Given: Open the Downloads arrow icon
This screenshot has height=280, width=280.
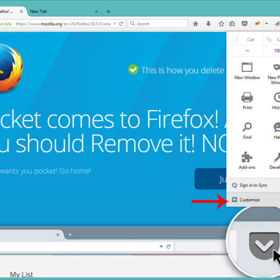Looking at the screenshot, I should [209, 24].
